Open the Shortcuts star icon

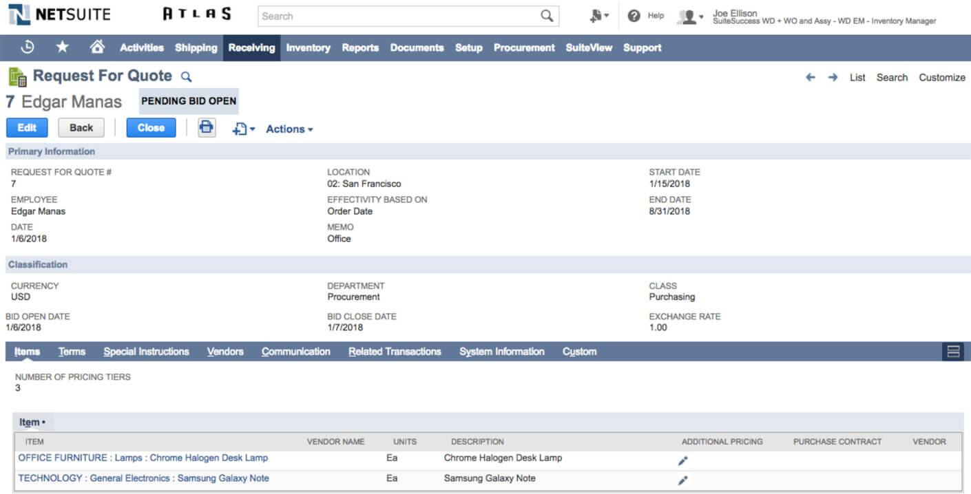[x=62, y=47]
